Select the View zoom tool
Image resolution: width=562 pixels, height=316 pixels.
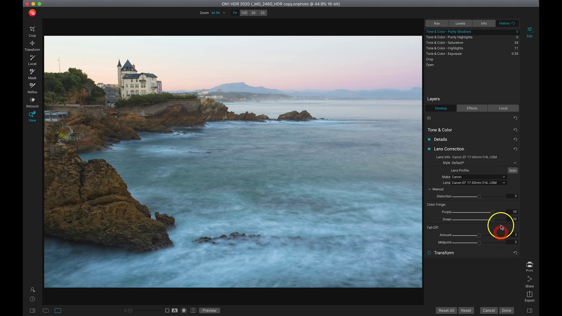pos(32,116)
